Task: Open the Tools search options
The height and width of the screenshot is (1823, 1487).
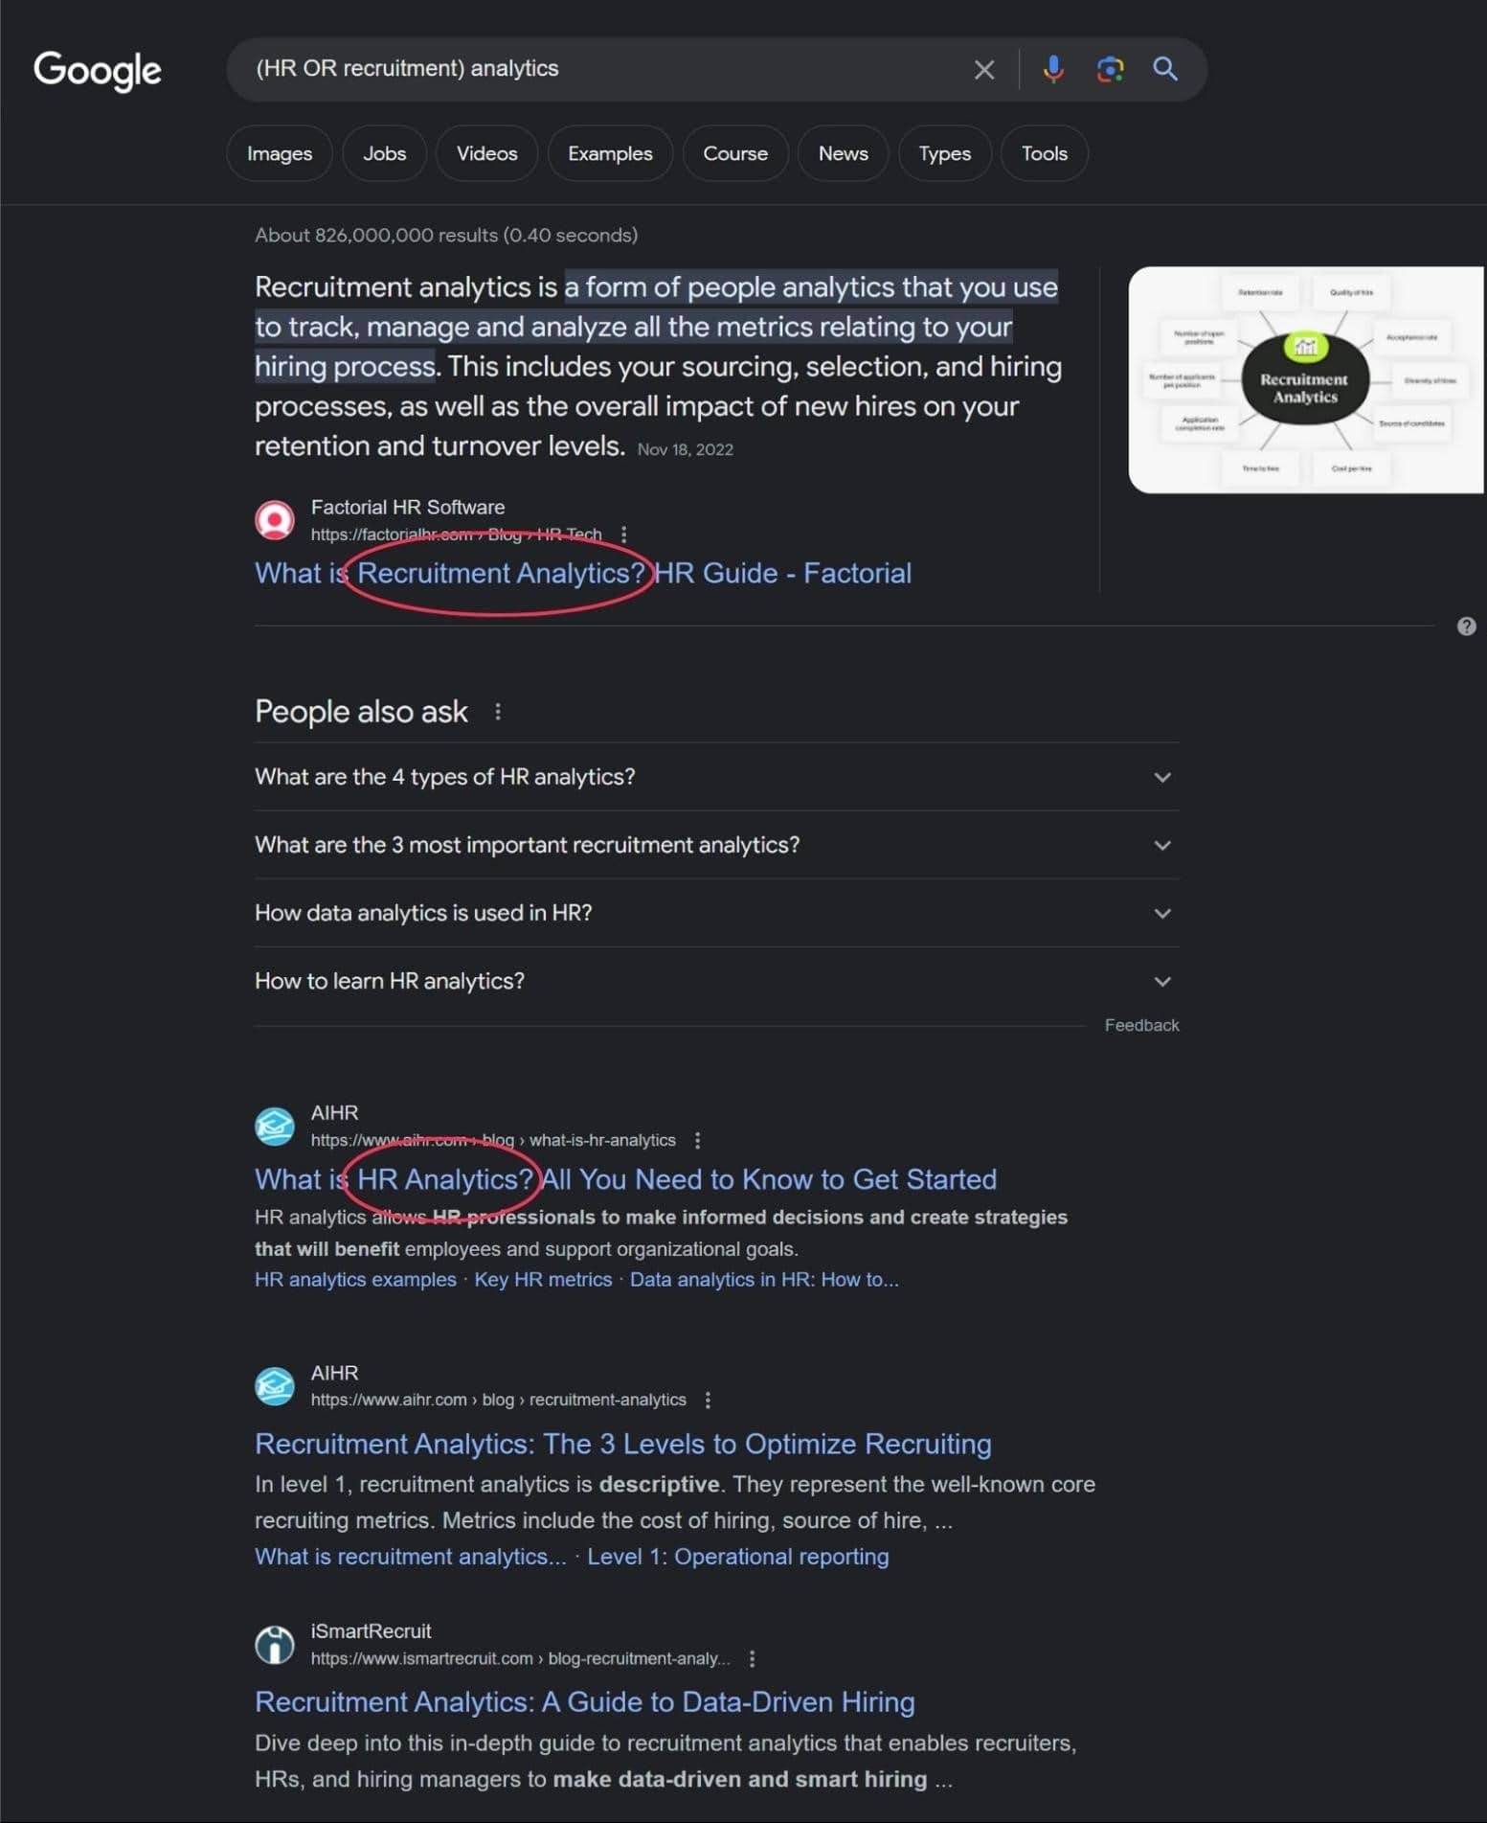Action: (1044, 153)
